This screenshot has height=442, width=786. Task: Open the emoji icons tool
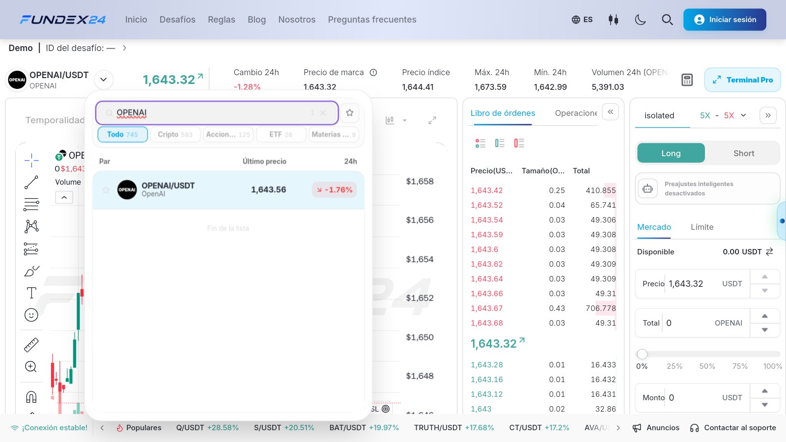point(31,315)
